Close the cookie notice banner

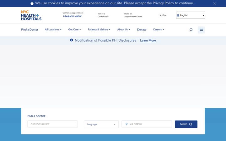(215, 3)
